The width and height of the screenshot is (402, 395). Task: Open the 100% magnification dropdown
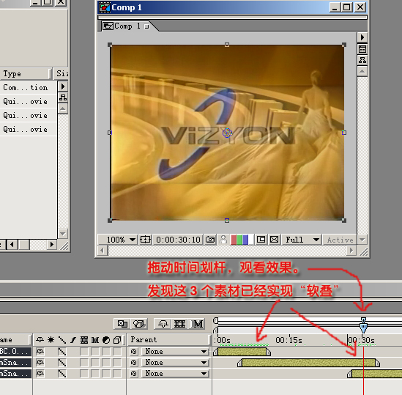(121, 240)
